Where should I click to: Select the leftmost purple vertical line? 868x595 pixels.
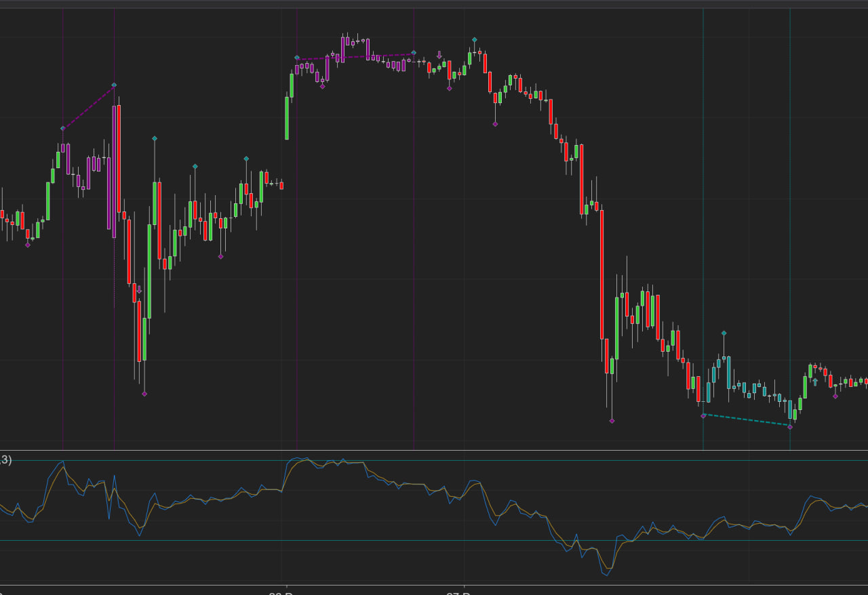coord(62,271)
